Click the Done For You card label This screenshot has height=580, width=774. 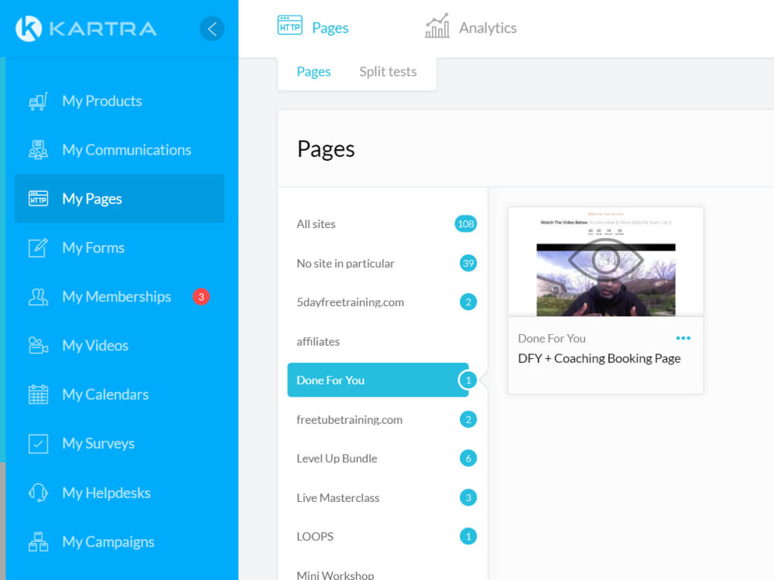coord(552,339)
